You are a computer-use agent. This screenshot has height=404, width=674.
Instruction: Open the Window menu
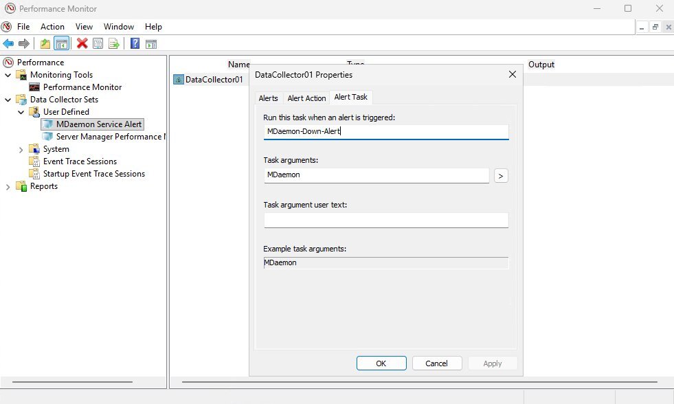(119, 27)
